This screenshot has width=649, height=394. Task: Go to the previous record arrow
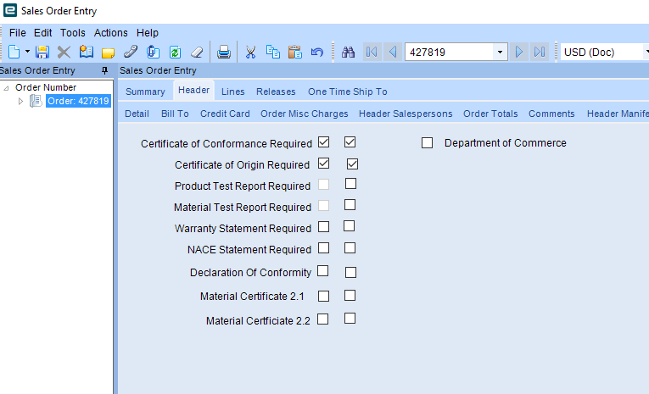tap(392, 53)
